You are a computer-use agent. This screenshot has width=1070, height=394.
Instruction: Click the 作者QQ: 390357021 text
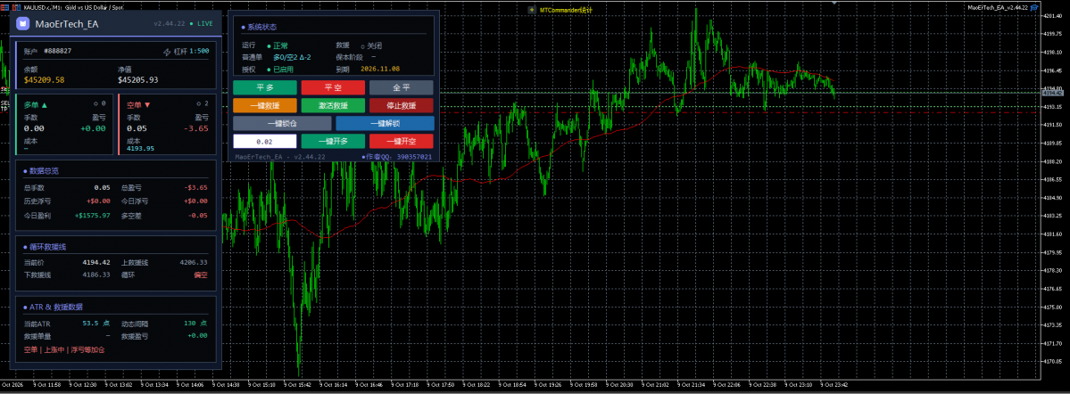[396, 157]
